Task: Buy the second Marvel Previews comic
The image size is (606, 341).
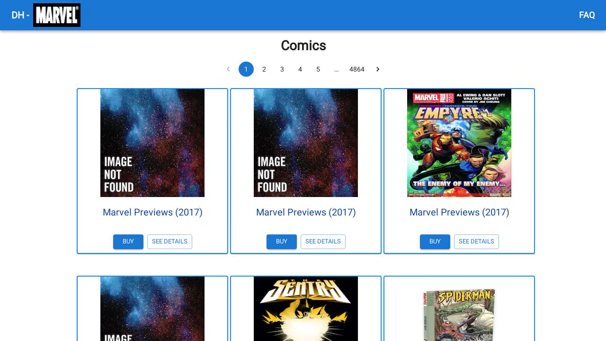Action: pos(282,242)
